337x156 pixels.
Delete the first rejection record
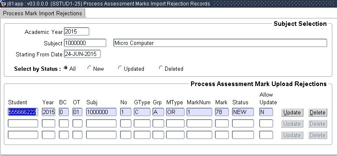318,113
